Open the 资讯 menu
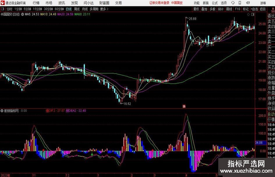 (x=62, y=3)
